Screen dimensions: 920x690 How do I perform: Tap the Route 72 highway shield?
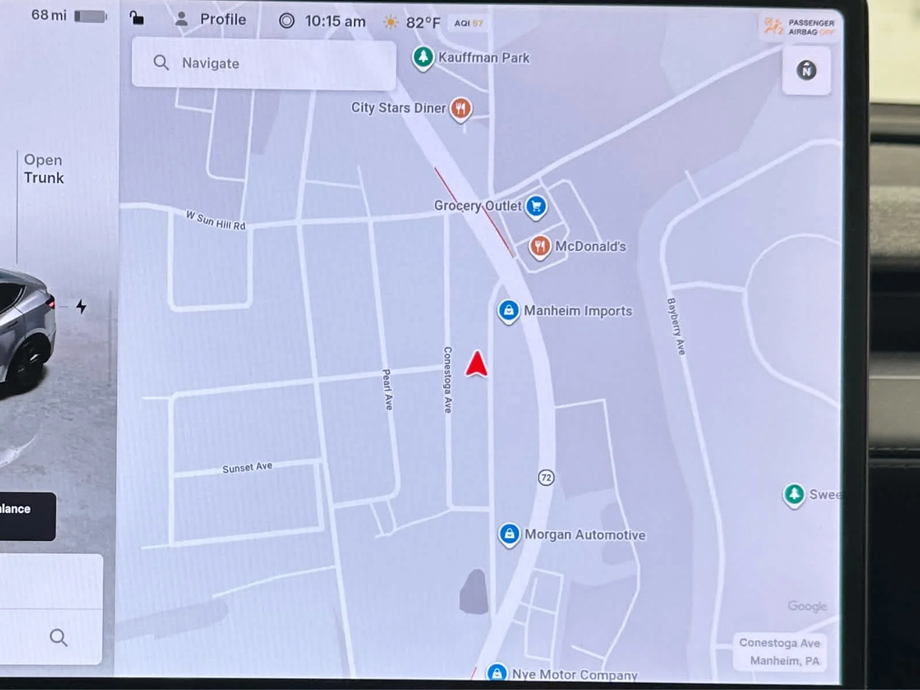tap(546, 477)
